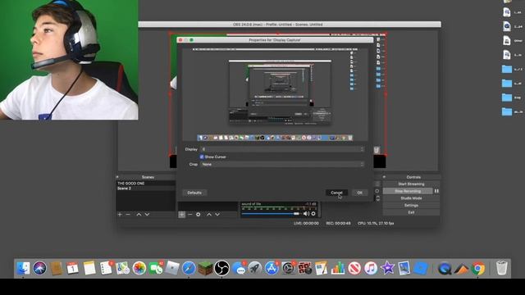This screenshot has height=295, width=525.
Task: Click Start Streaming in Controls
Action: coord(411,184)
